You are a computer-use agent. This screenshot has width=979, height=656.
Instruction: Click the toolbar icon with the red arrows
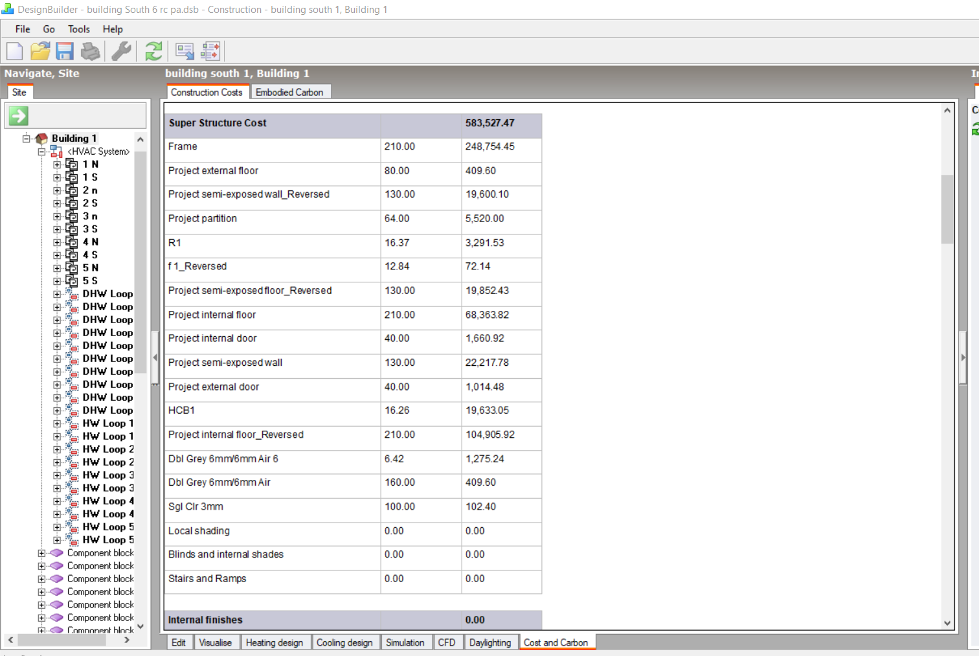tap(210, 51)
